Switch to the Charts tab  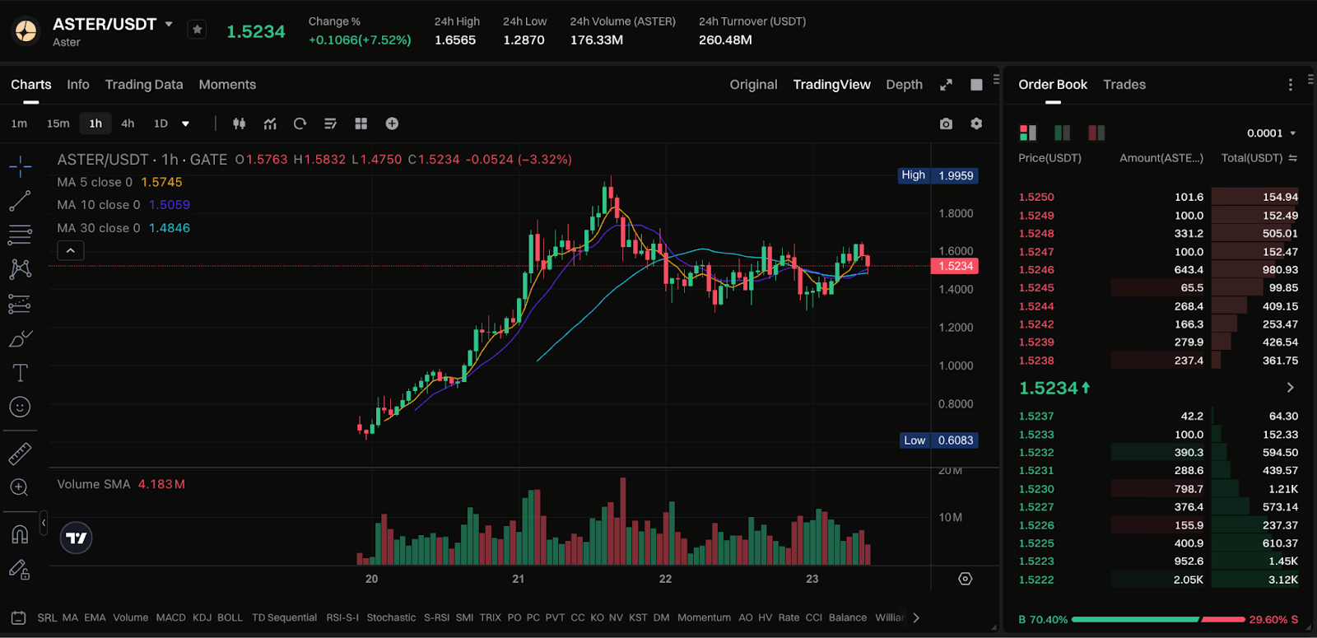[x=31, y=85]
